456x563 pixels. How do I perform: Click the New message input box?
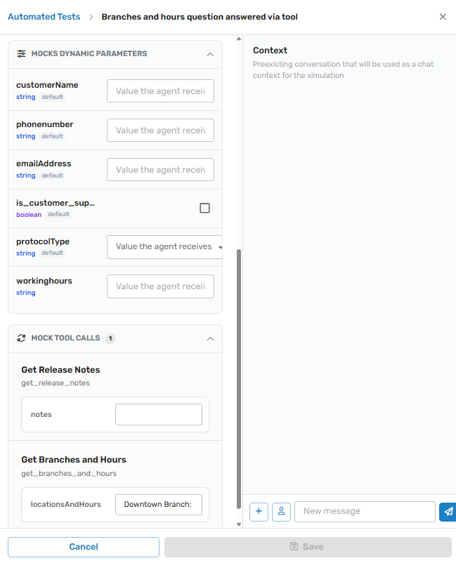click(x=365, y=512)
